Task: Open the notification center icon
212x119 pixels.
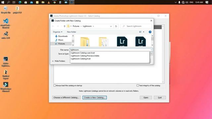Action: pyautogui.click(x=207, y=2)
